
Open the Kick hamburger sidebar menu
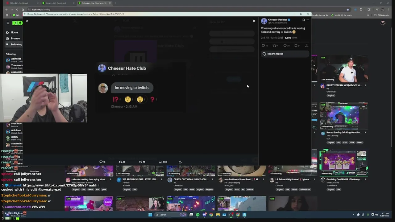coord(8,23)
